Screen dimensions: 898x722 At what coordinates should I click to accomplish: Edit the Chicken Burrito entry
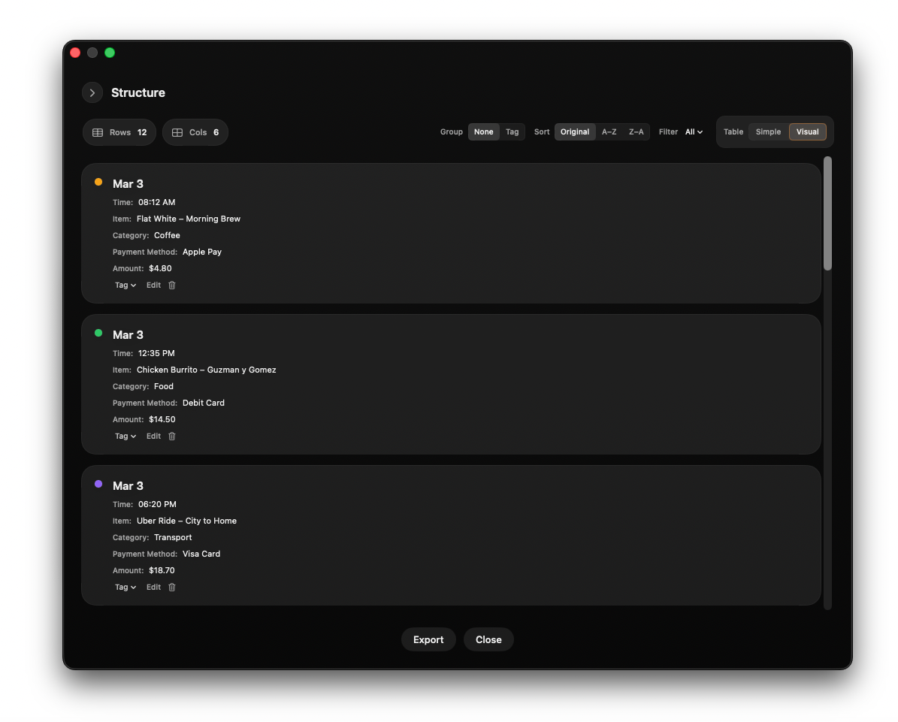(153, 437)
